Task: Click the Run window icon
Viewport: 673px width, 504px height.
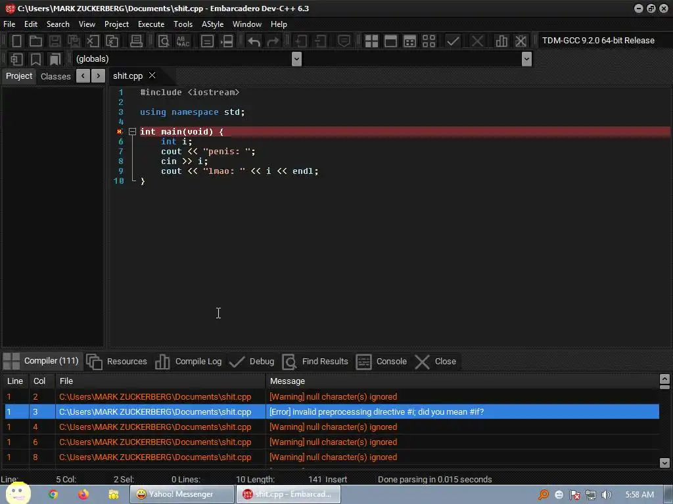Action: click(390, 41)
